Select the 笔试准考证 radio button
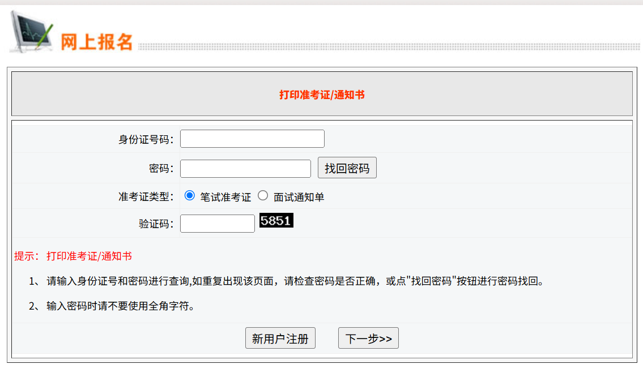 point(190,196)
